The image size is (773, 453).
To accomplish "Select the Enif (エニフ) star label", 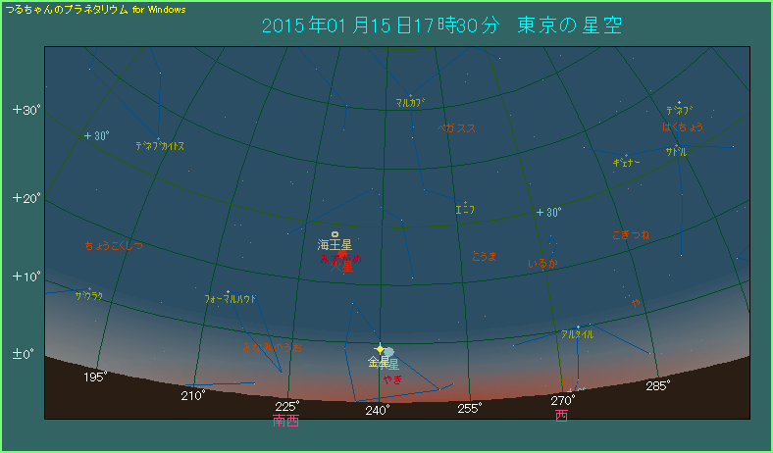I will point(465,210).
